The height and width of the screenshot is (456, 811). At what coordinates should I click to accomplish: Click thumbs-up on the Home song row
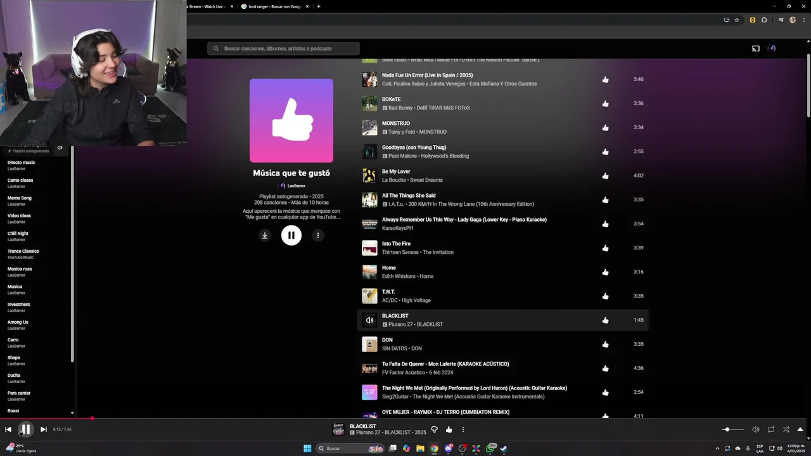pos(605,272)
